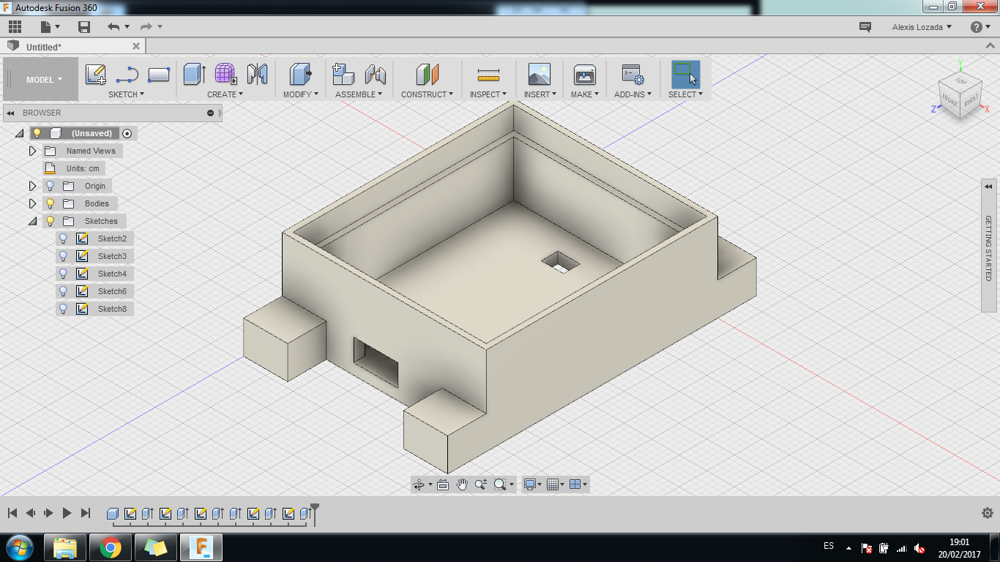Open the MAKE menu
Viewport: 1000px width, 562px height.
pos(585,94)
